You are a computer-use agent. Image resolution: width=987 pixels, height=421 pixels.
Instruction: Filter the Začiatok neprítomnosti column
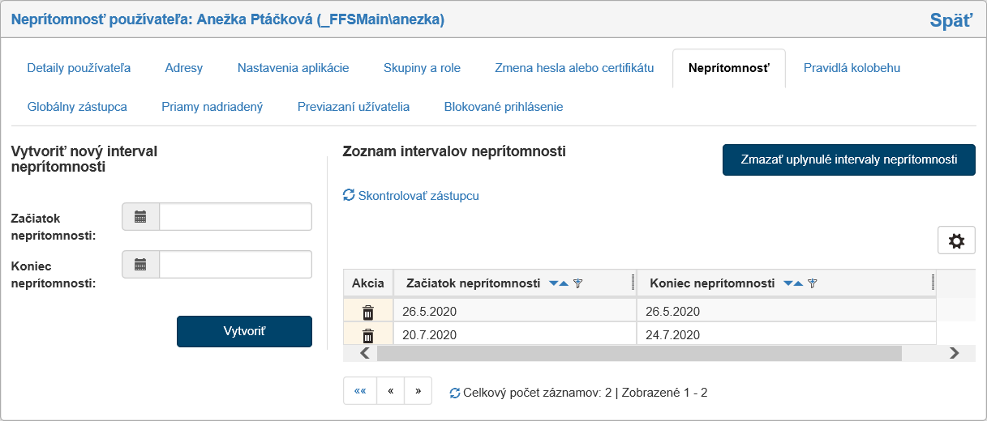[x=578, y=283]
